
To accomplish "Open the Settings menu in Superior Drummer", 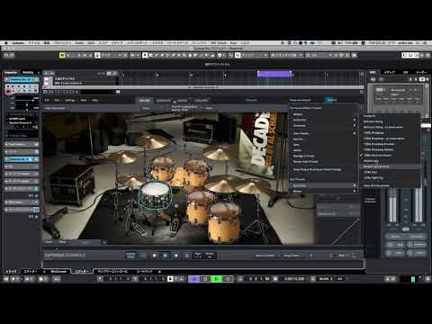I will pyautogui.click(x=70, y=100).
